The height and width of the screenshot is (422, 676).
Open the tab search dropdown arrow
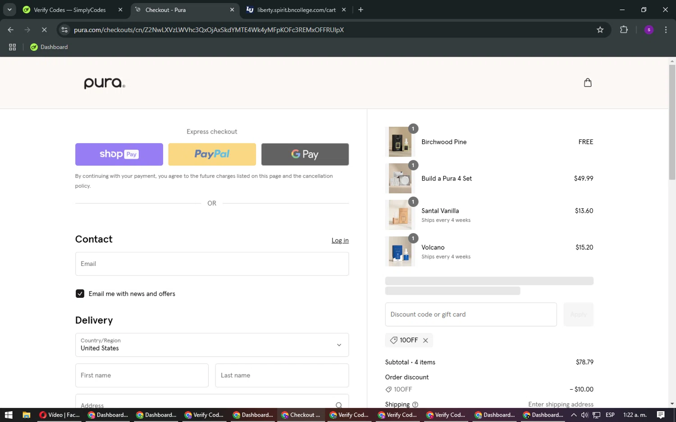[x=9, y=10]
